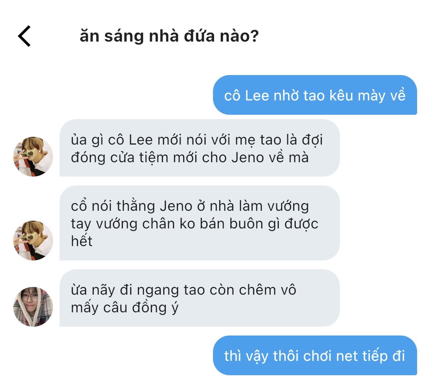The width and height of the screenshot is (430, 380).
Task: Tap the line "ủa gì cô Lee mới nói với mẹ tao"
Action: click(196, 141)
